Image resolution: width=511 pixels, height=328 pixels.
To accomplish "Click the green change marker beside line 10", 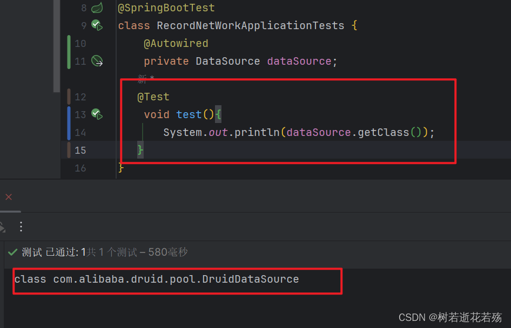I will pyautogui.click(x=68, y=52).
